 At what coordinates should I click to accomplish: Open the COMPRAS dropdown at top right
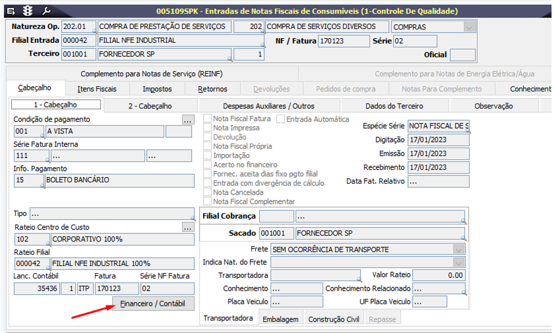(x=468, y=27)
